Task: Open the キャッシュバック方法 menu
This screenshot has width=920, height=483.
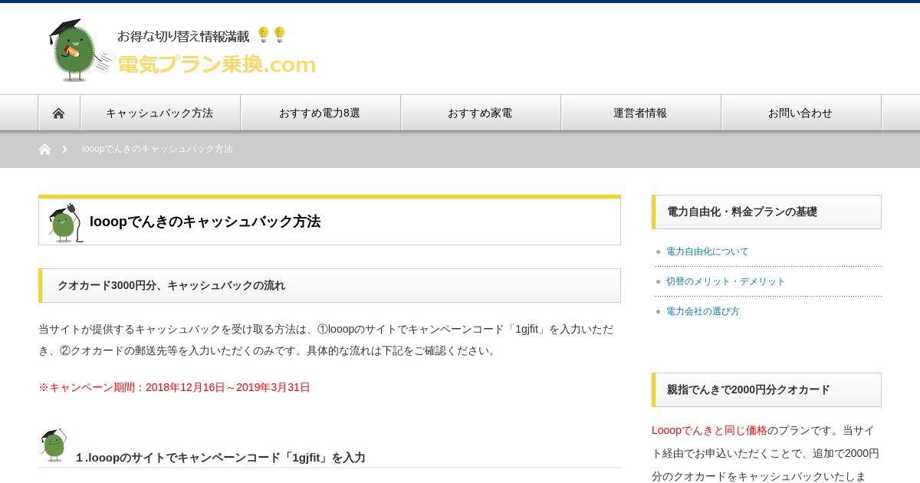Action: (160, 113)
